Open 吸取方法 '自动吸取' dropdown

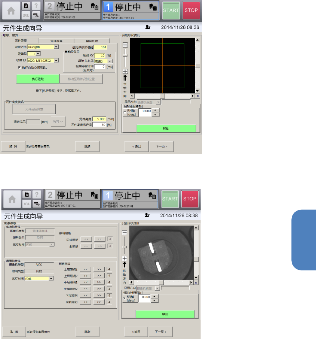(x=56, y=47)
